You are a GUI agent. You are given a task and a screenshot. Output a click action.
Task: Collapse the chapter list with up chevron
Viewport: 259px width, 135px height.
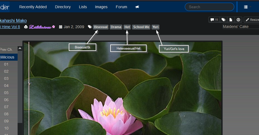pos(20,49)
